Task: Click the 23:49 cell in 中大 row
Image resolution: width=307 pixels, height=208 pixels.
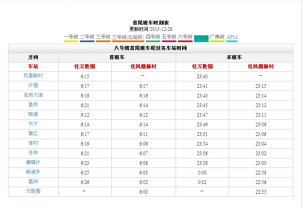Action: point(202,124)
